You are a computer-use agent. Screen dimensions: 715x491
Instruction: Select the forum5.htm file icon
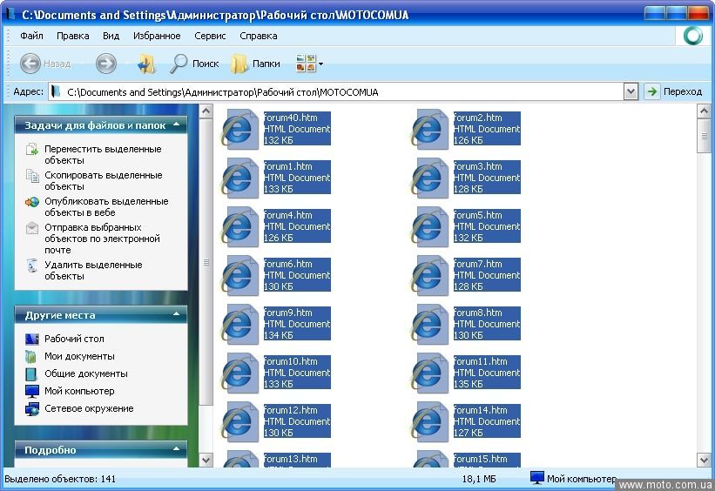[x=429, y=226]
